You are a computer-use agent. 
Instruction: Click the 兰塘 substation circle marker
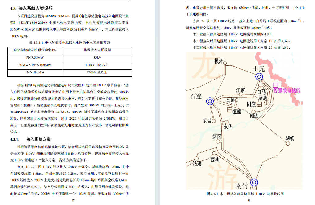click(x=237, y=100)
